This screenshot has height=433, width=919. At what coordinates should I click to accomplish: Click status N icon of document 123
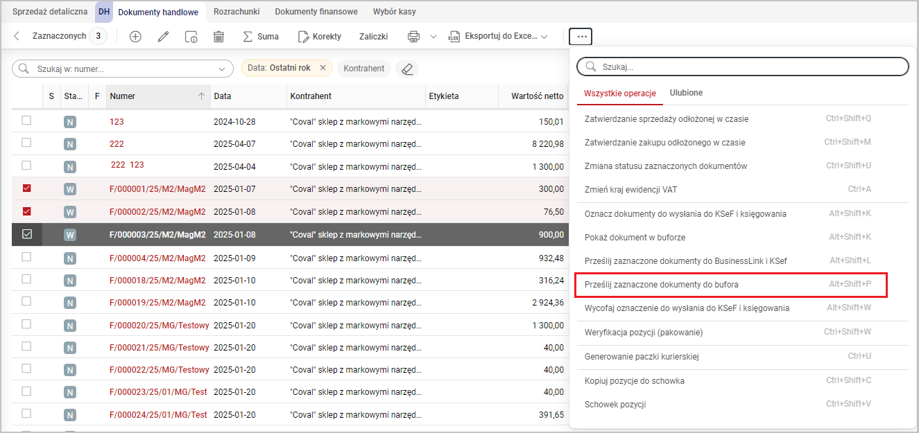tap(69, 122)
